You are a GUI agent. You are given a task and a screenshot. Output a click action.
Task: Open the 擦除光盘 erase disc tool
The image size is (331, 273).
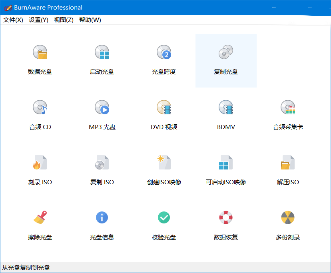pyautogui.click(x=40, y=225)
